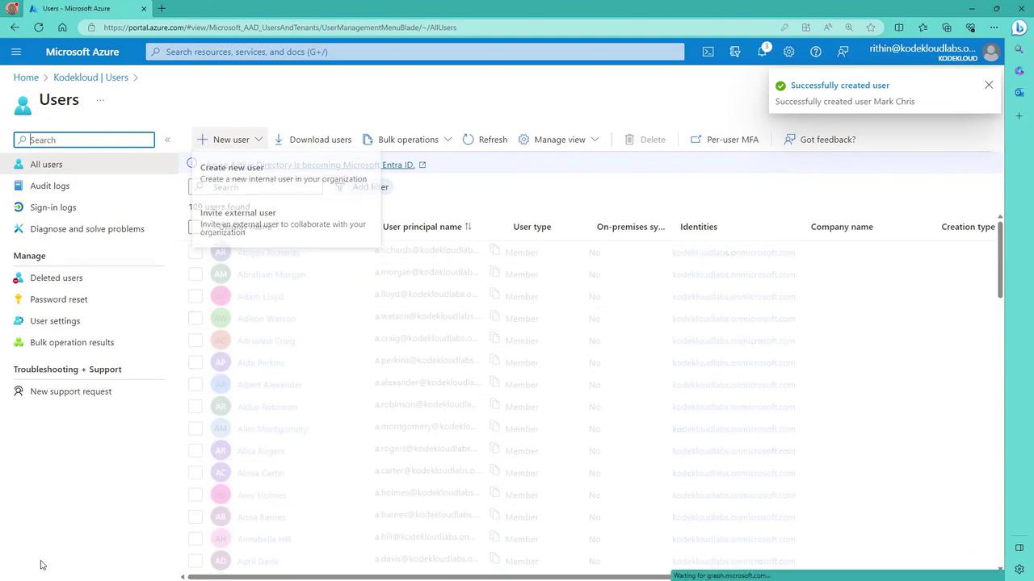Open the Directories and subscriptions filter icon
Screen dimensions: 1034x581
click(735, 52)
